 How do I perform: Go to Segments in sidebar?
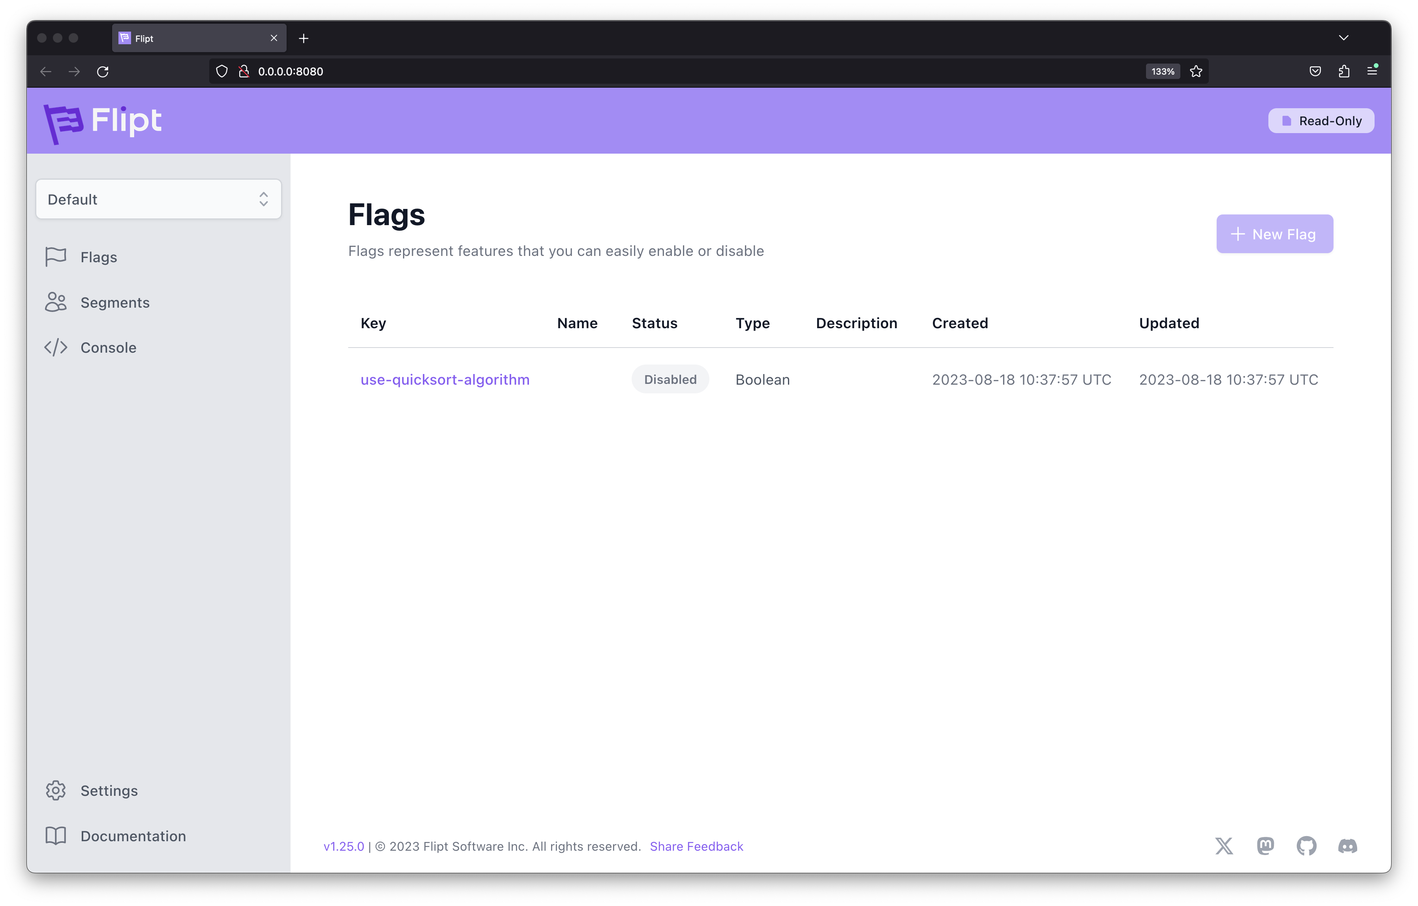(x=115, y=302)
